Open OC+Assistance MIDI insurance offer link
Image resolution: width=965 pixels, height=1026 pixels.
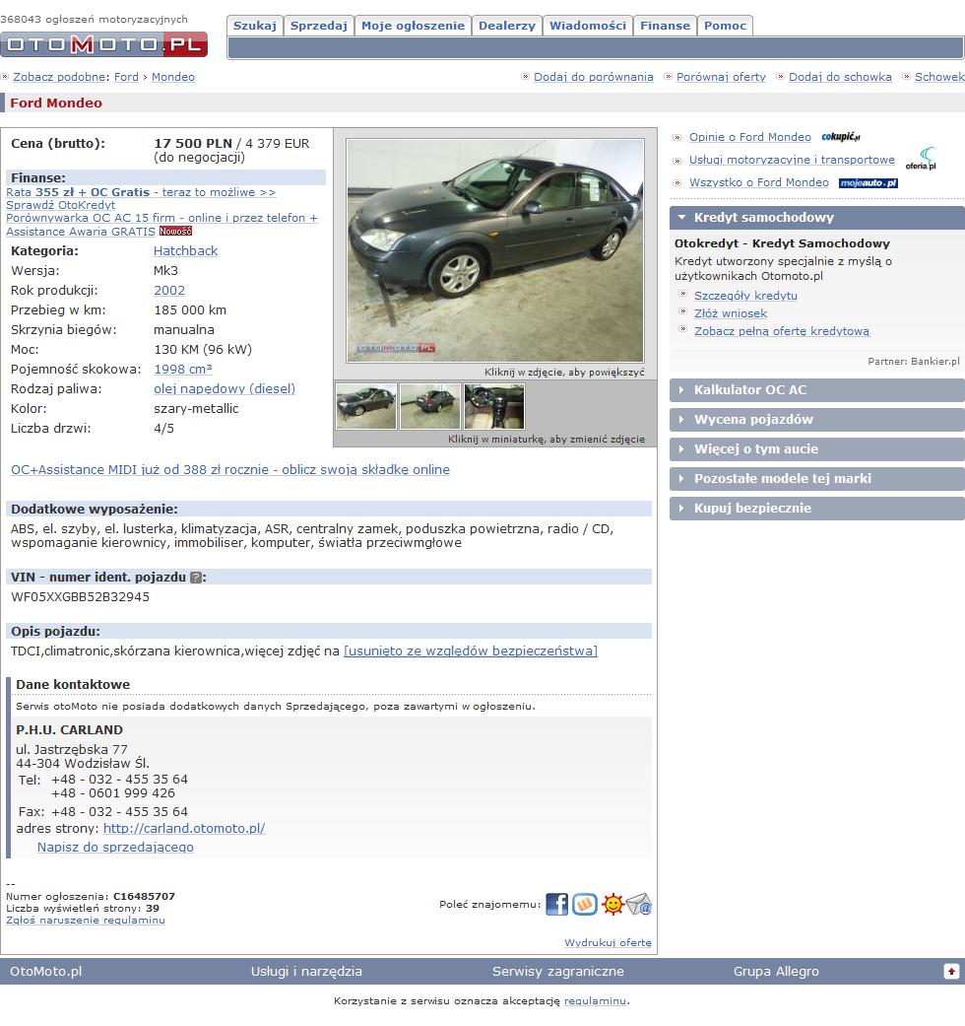point(230,470)
